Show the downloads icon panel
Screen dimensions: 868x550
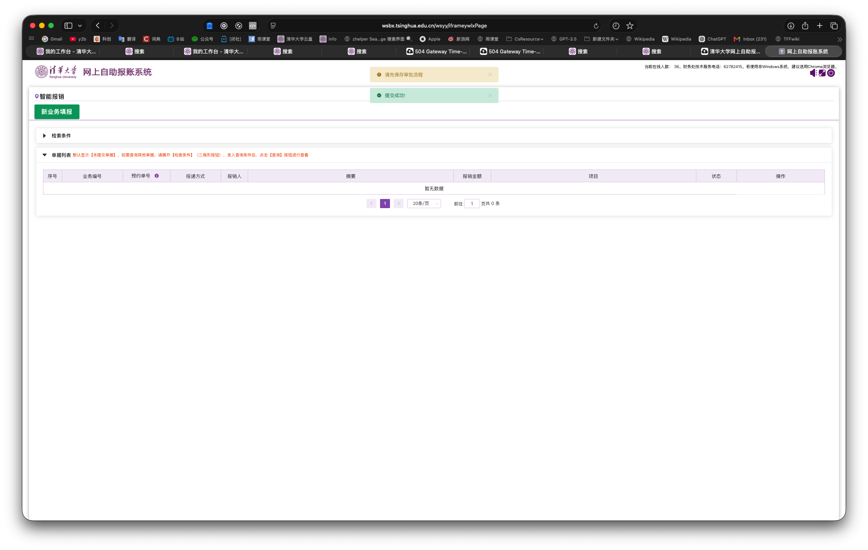point(791,25)
